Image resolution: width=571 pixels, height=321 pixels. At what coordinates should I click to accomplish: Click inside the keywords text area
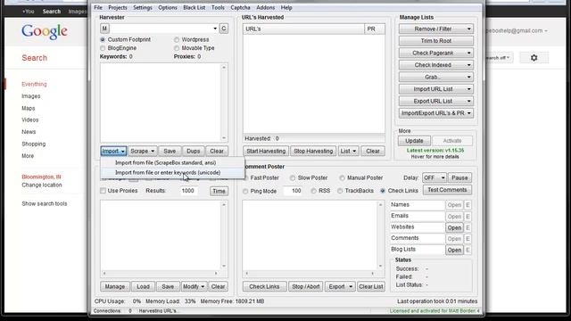161,103
